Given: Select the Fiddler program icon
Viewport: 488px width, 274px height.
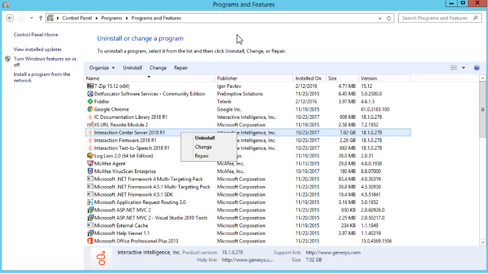Looking at the screenshot, I should coord(90,101).
